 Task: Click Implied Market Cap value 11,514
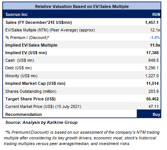tap(152, 83)
